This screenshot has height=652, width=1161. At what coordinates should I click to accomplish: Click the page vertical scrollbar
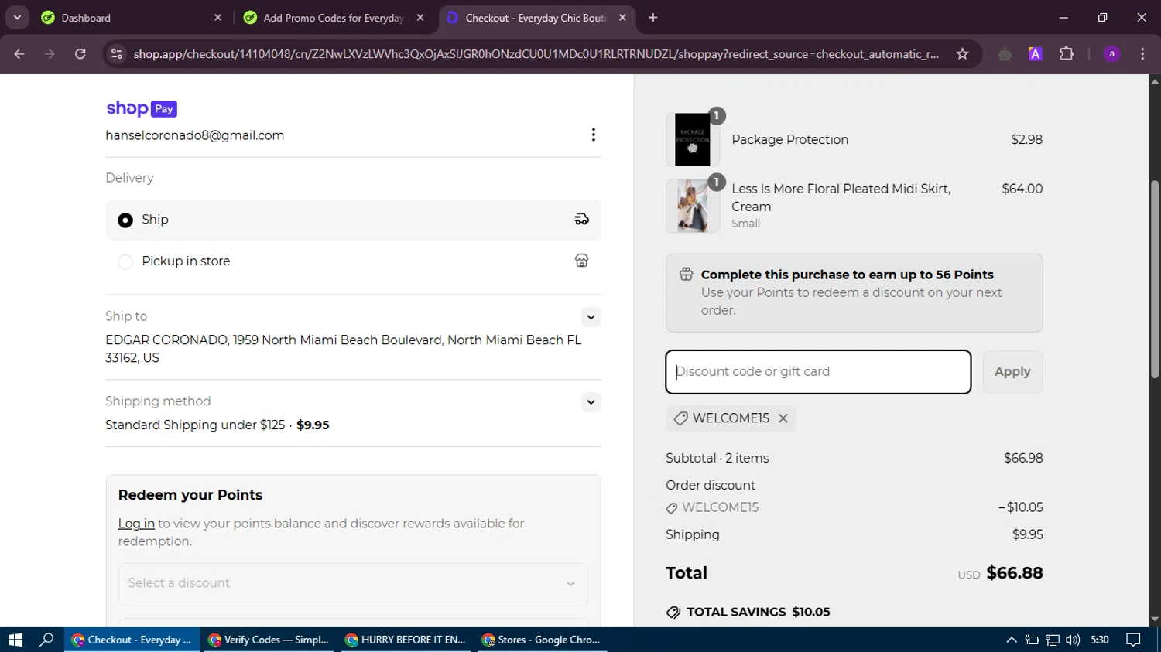pyautogui.click(x=1154, y=280)
